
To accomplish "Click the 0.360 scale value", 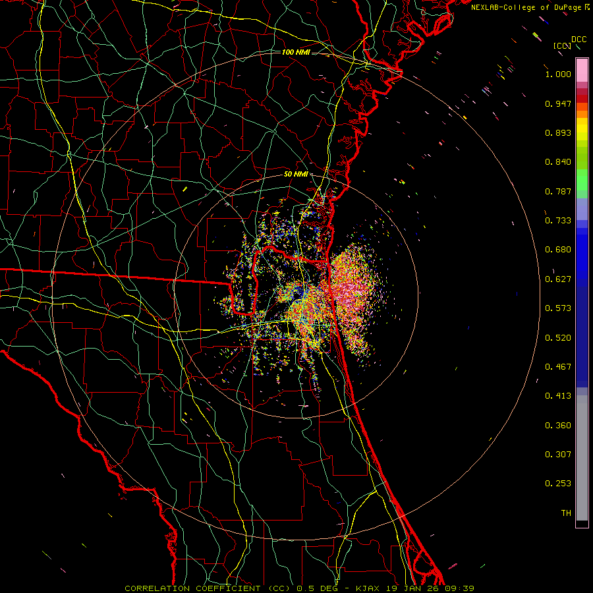I will 558,426.
